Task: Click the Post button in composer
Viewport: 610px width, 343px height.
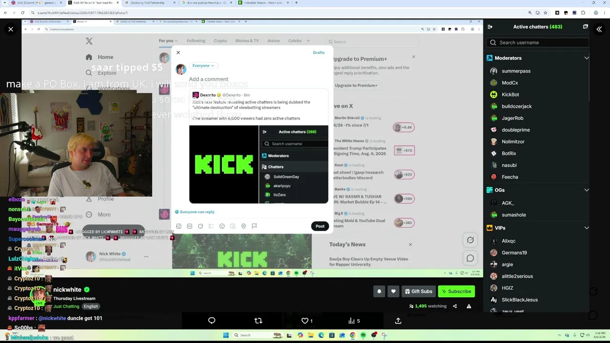Action: (320, 226)
